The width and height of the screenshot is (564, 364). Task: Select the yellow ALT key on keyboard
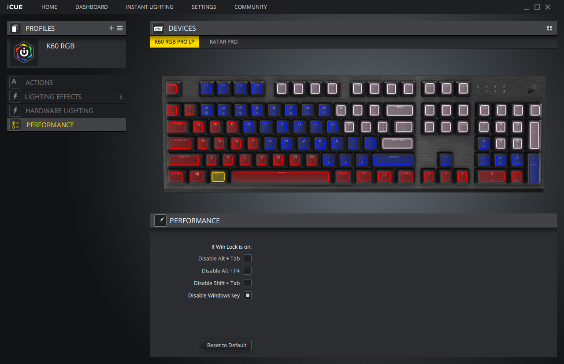(x=218, y=176)
